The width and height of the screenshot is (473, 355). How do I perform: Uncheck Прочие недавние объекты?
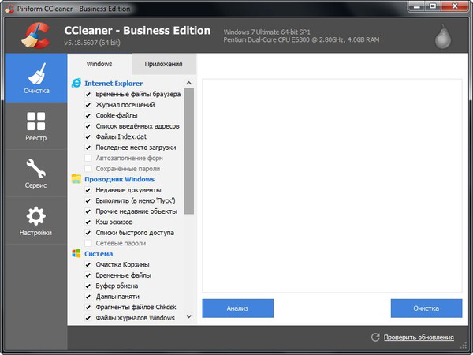pos(88,211)
